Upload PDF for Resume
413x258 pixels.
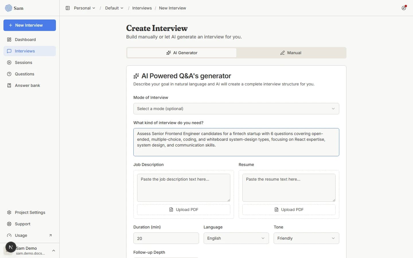point(289,210)
